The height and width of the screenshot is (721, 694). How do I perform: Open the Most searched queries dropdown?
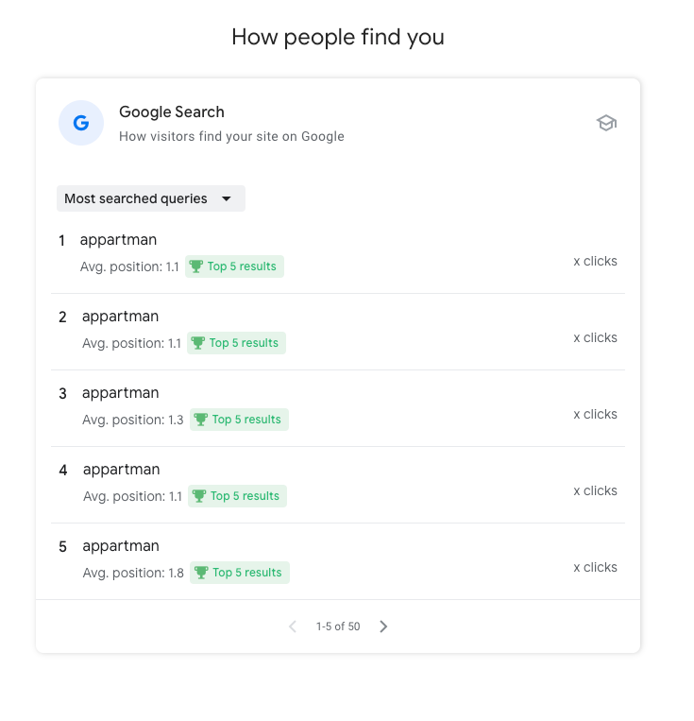pyautogui.click(x=150, y=198)
